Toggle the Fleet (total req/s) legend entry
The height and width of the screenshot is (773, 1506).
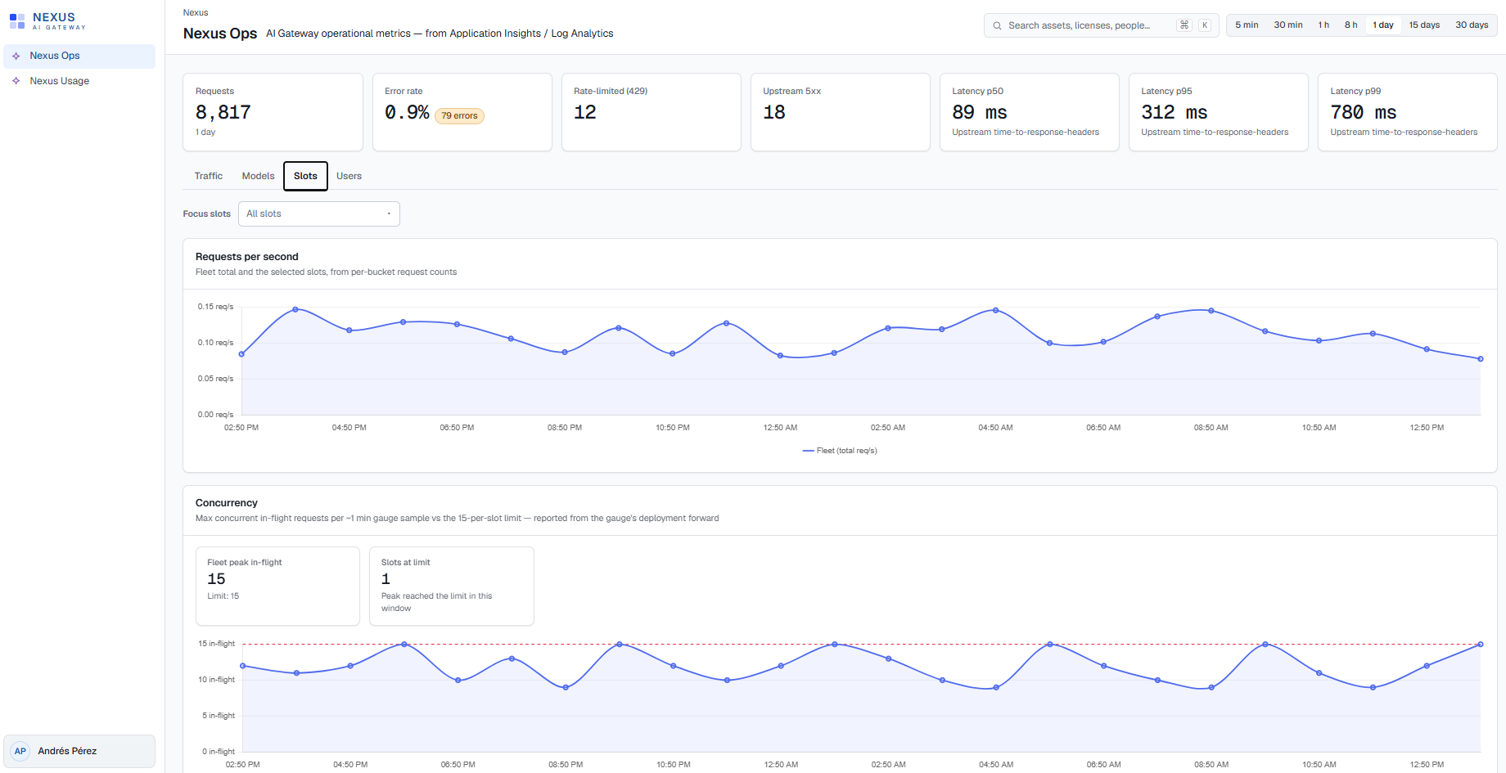point(840,451)
